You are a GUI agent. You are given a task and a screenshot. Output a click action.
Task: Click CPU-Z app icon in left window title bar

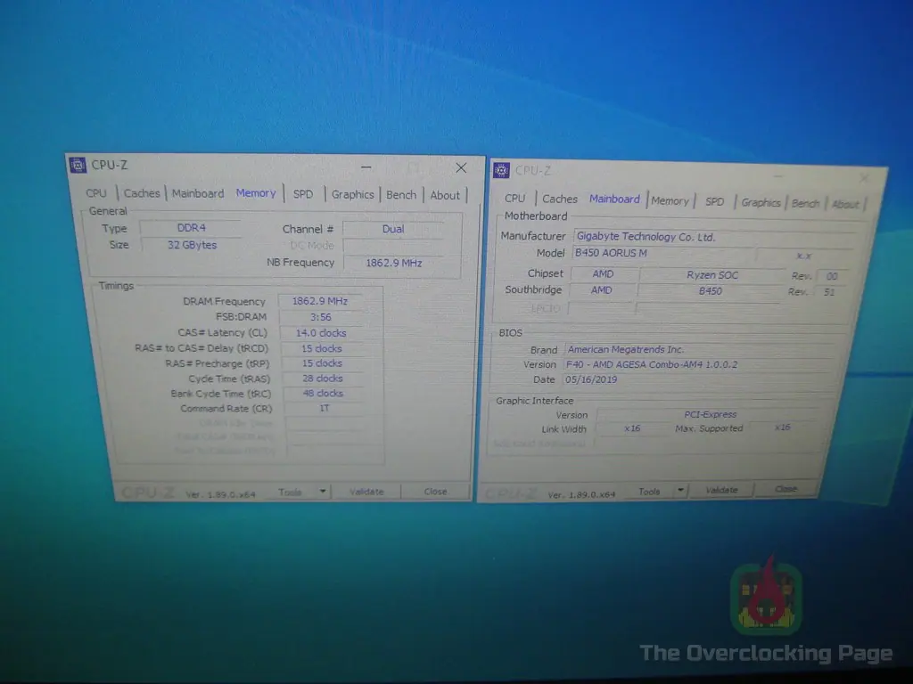tap(78, 165)
